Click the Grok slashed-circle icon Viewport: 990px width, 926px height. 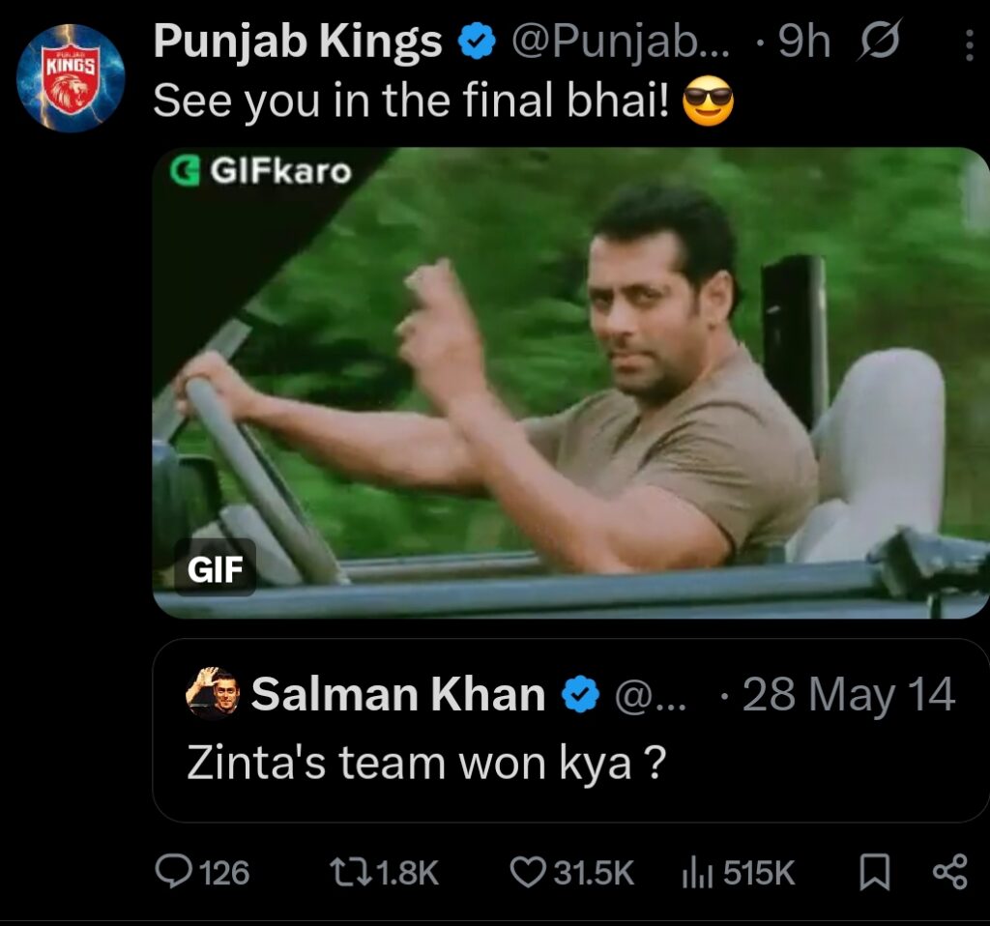879,43
